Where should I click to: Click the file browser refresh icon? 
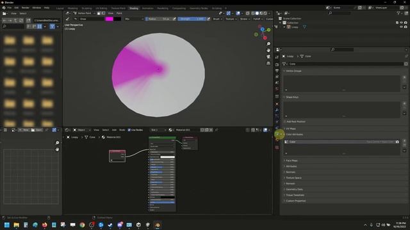(21, 20)
